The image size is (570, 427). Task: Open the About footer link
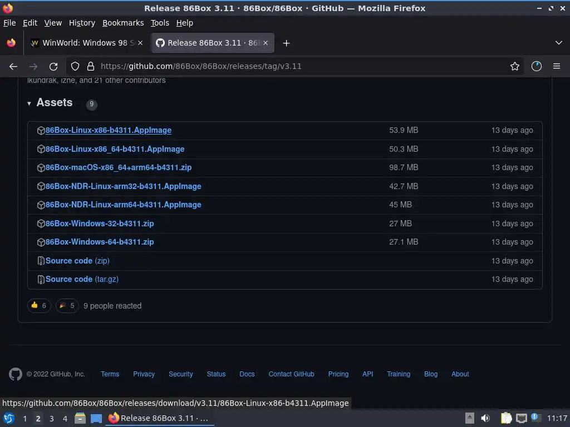coord(460,374)
